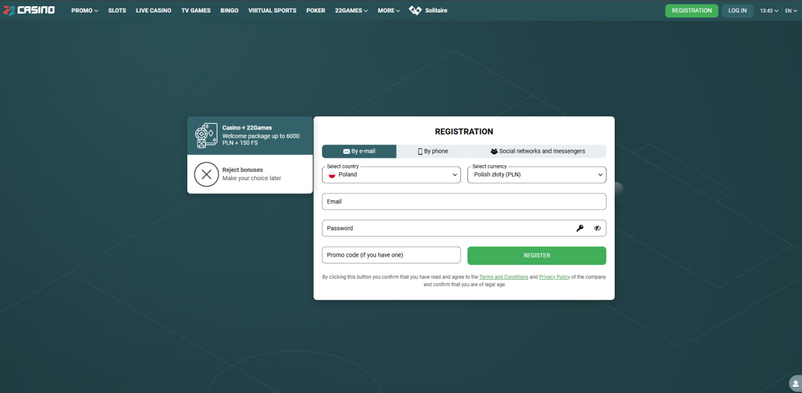The image size is (802, 393).
Task: Click the password generator key icon
Action: 580,228
